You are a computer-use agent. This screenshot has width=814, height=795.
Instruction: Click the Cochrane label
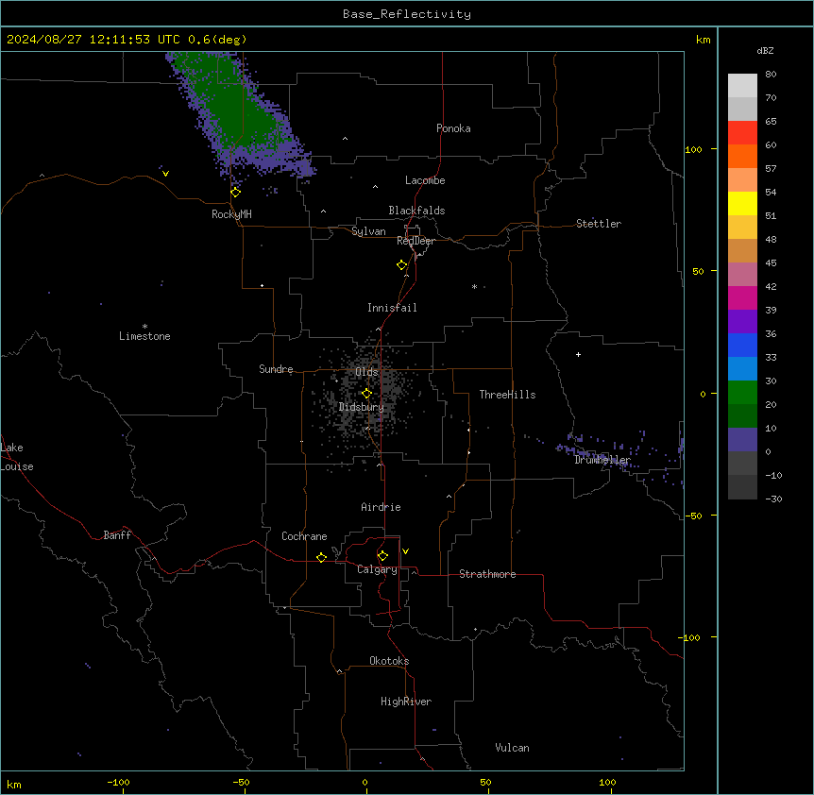(304, 536)
